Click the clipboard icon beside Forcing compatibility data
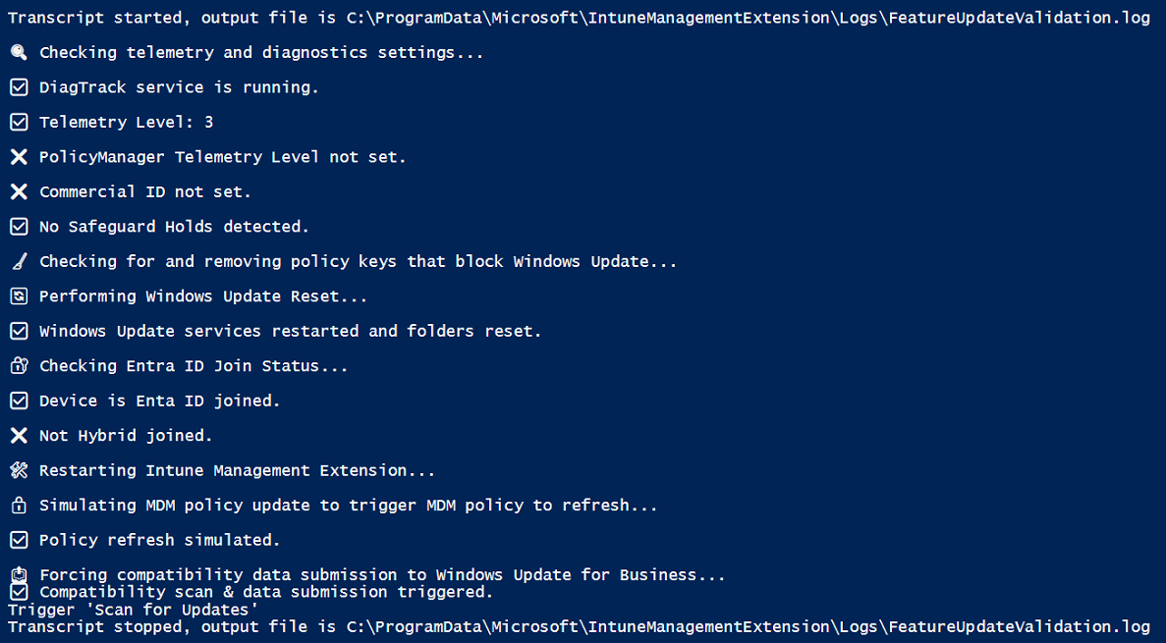1166x643 pixels. [x=19, y=574]
